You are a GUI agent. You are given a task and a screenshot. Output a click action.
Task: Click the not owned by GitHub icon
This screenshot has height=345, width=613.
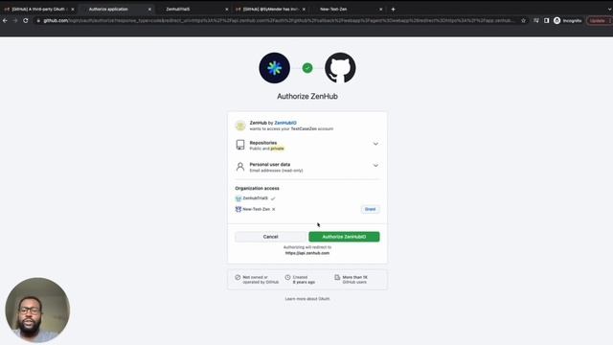pos(238,277)
